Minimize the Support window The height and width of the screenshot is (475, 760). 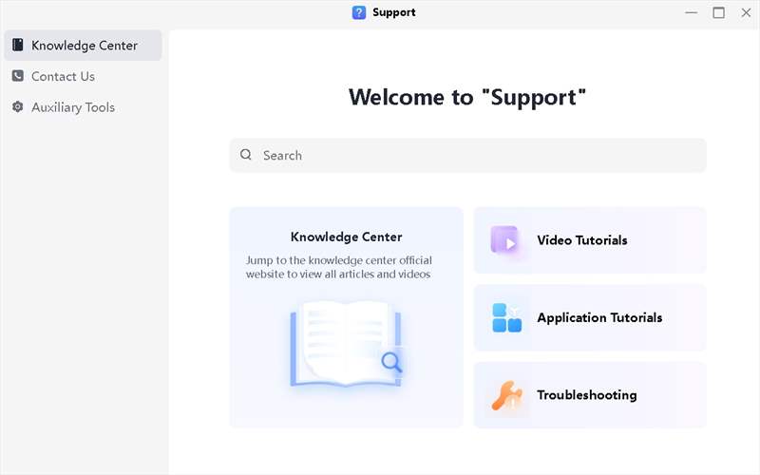tap(691, 12)
